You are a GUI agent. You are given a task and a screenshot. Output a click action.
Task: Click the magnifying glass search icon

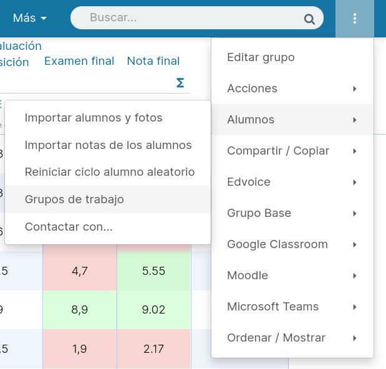point(309,19)
